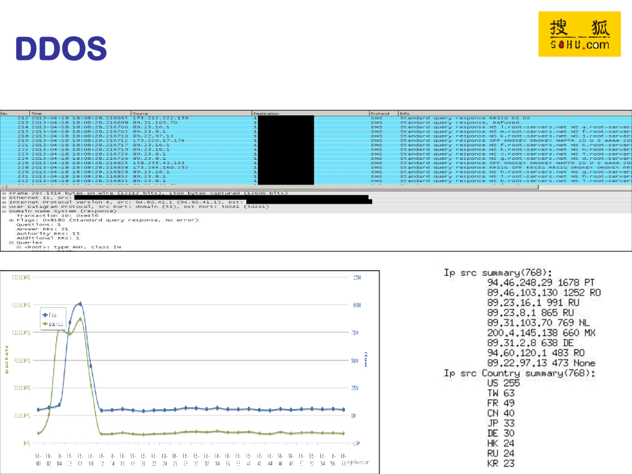Click the Protocol column header
Screen dimensions: 632x474
[x=383, y=114]
